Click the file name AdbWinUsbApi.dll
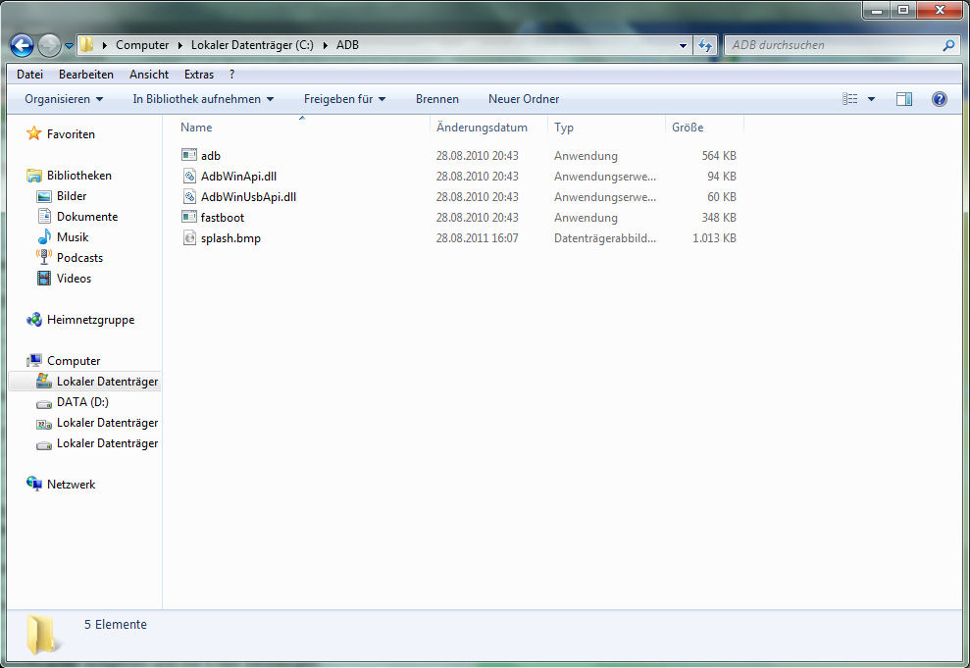 point(249,197)
